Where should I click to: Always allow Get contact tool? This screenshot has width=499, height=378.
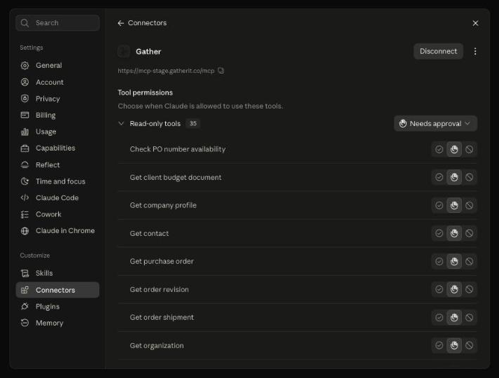tap(440, 233)
